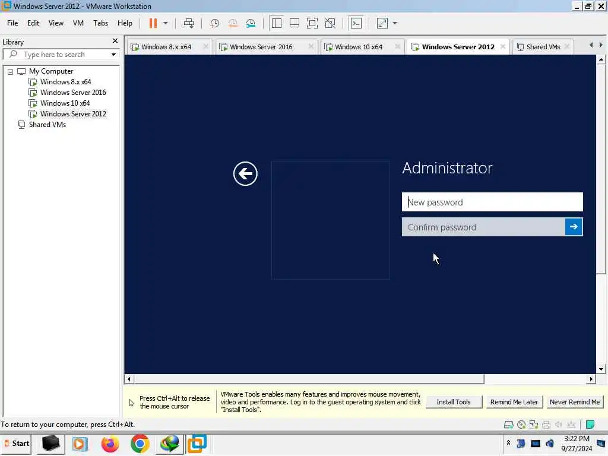Open the Tabs menu
This screenshot has width=608, height=456.
pyautogui.click(x=100, y=23)
